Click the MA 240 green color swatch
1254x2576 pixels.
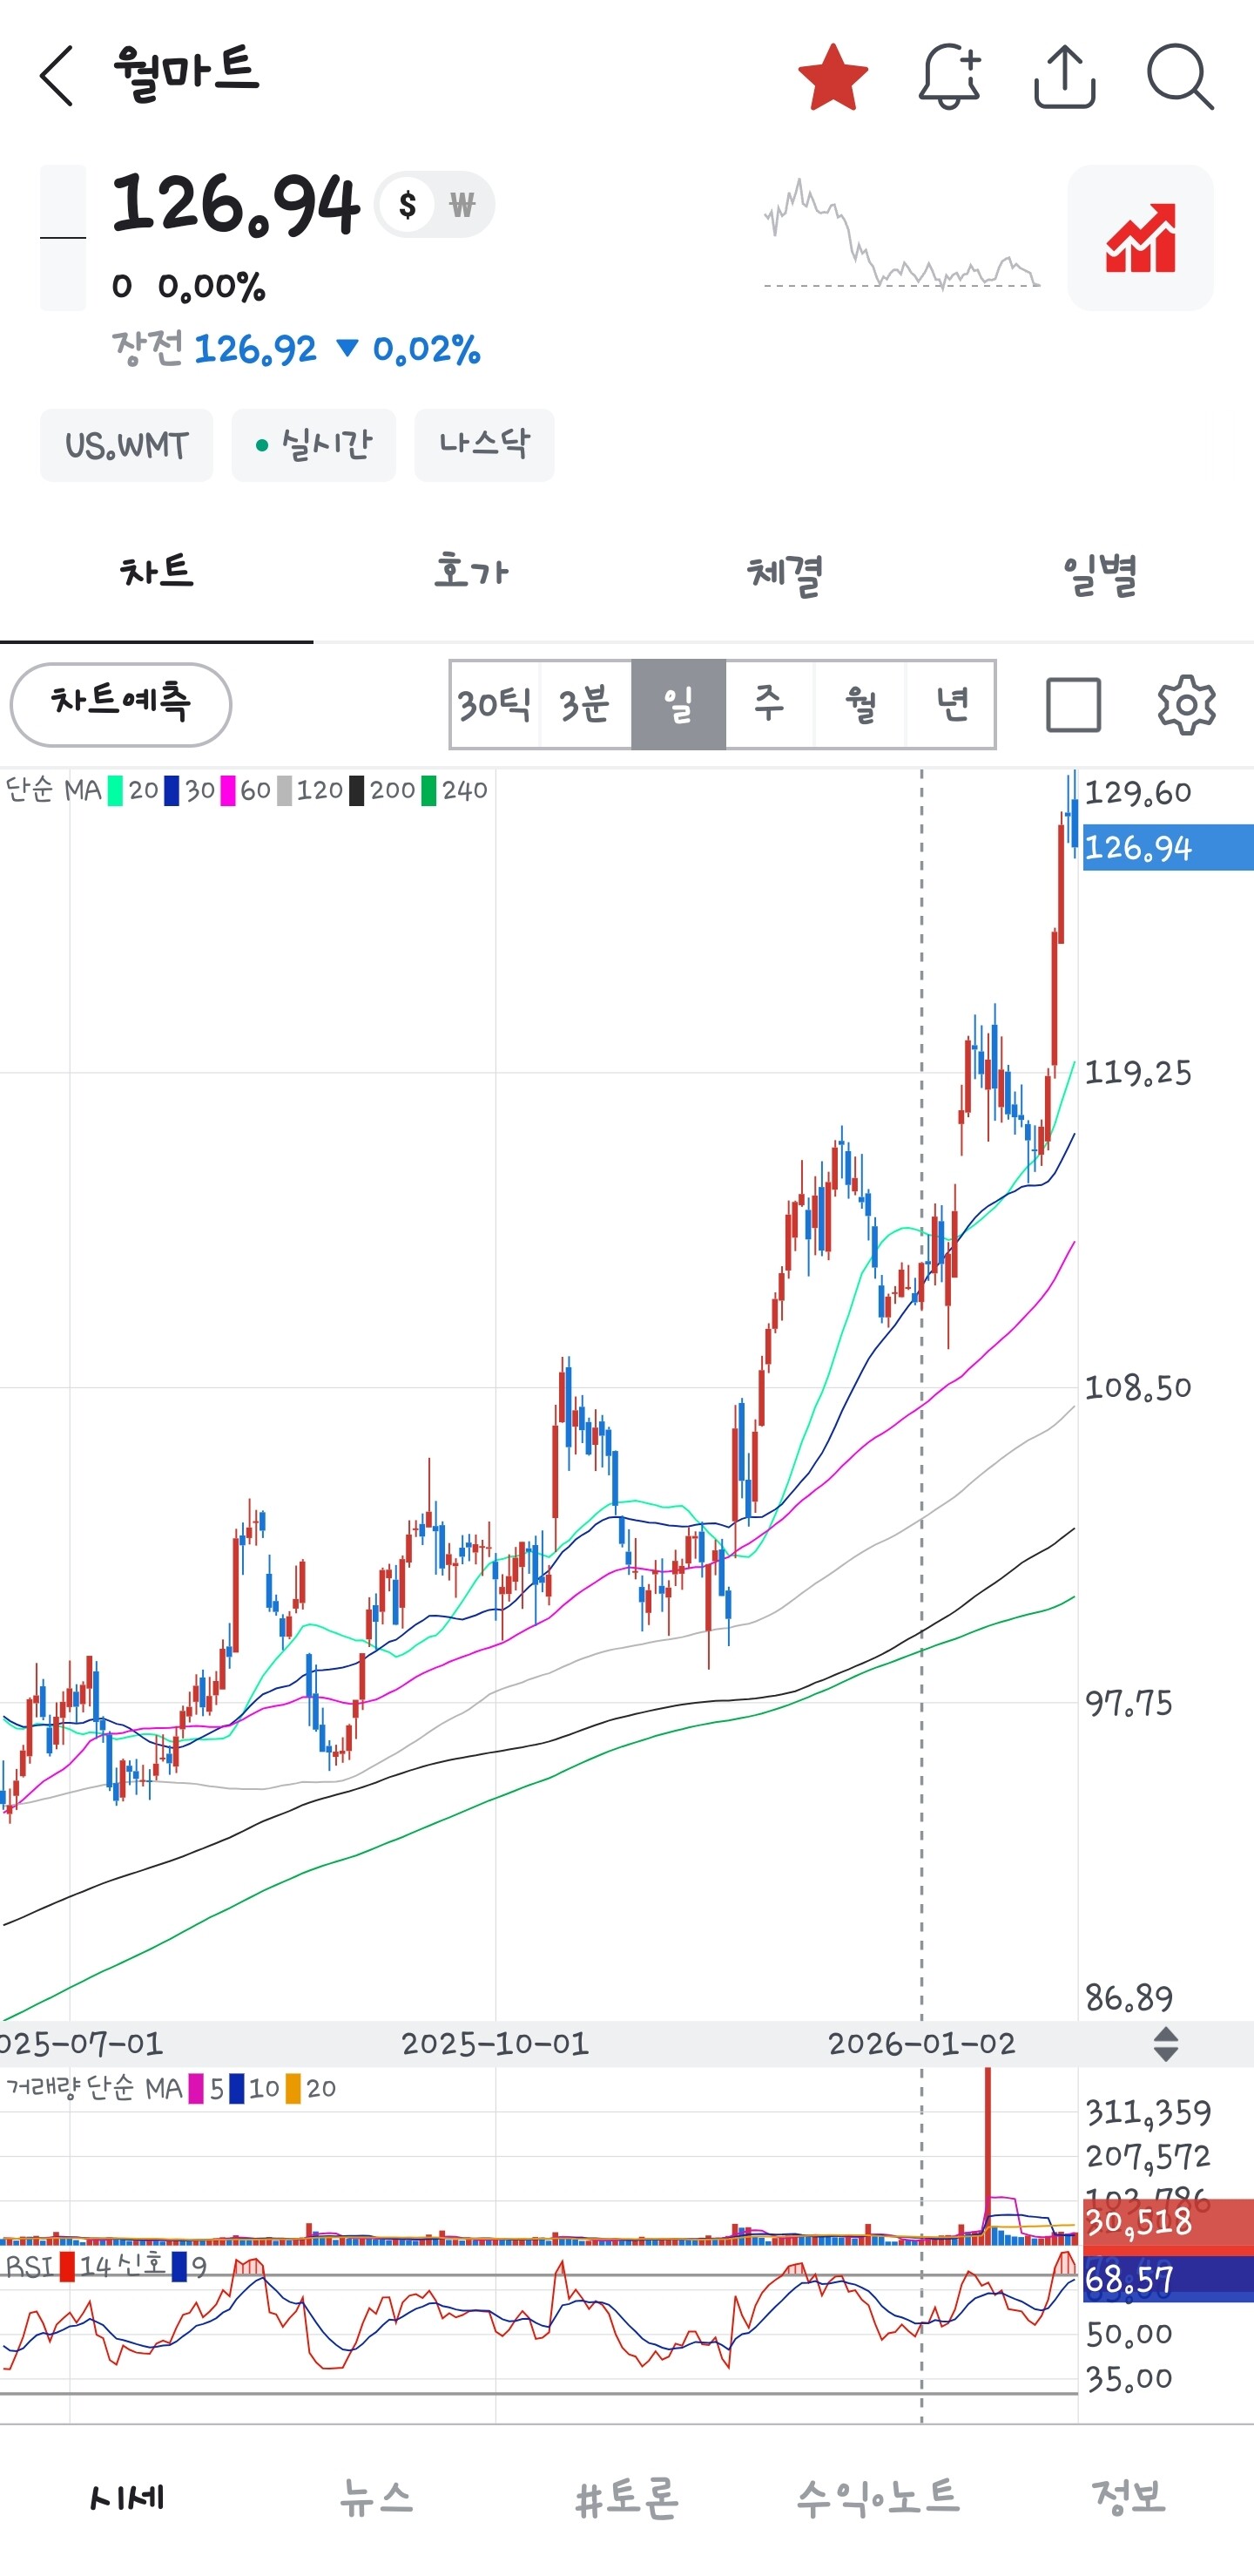point(428,791)
